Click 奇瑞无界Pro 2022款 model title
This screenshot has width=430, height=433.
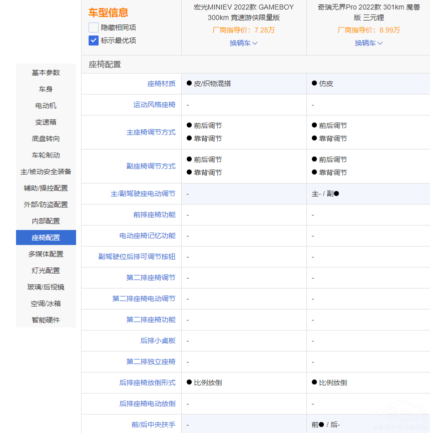tap(369, 12)
